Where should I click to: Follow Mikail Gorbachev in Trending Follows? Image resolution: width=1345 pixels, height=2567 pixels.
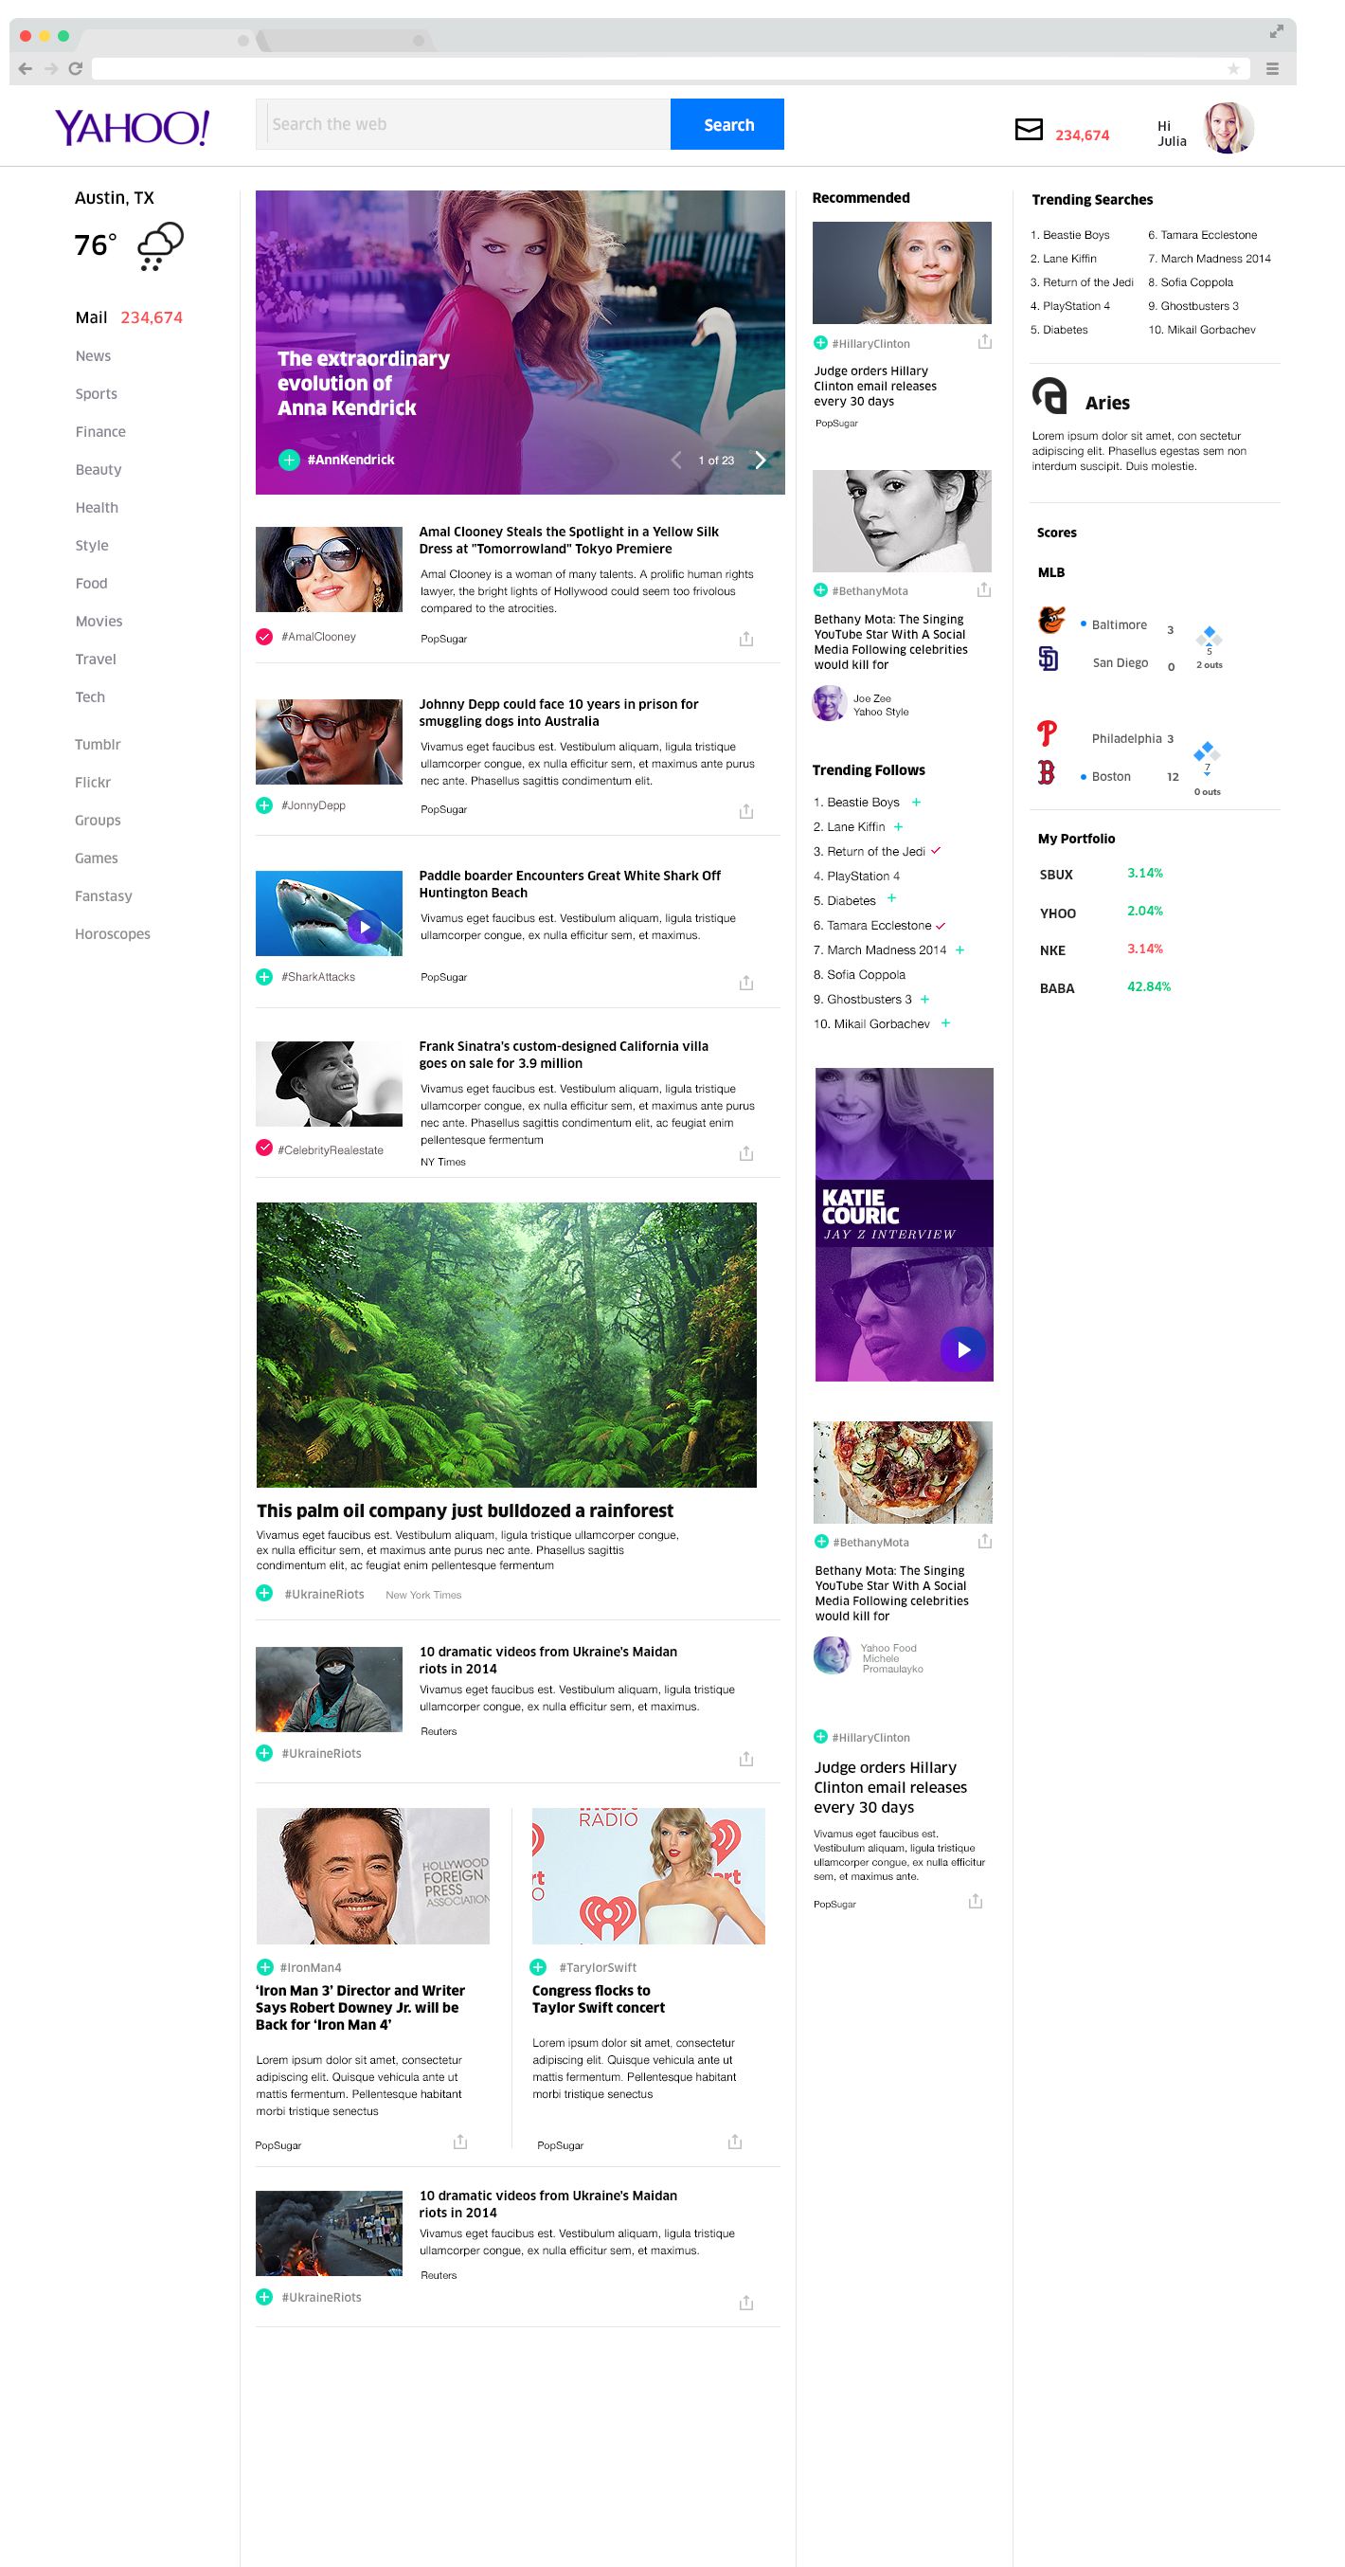(946, 1023)
